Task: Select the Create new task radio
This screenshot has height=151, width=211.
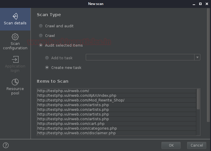Action: pos(47,68)
